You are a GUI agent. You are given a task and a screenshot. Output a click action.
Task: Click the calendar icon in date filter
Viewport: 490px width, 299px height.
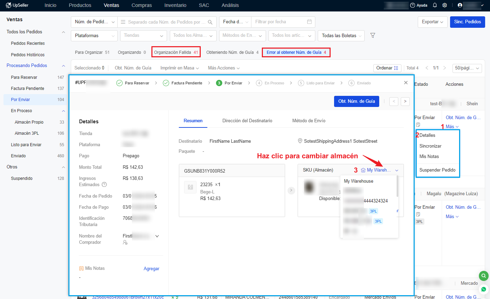[309, 22]
